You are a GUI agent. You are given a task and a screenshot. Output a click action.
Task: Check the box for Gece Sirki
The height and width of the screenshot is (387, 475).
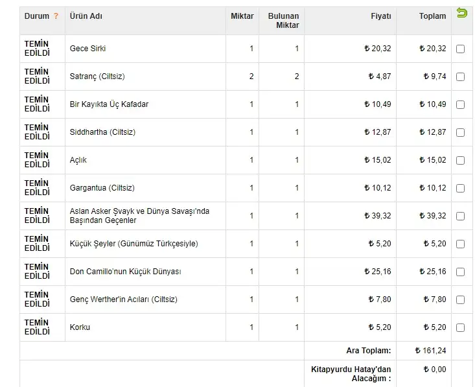click(461, 49)
